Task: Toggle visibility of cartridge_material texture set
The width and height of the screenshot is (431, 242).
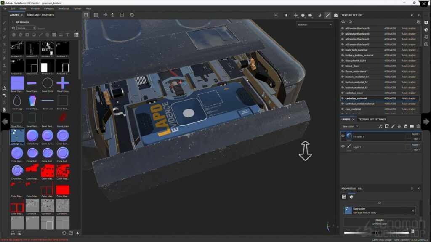Action: [x=343, y=98]
